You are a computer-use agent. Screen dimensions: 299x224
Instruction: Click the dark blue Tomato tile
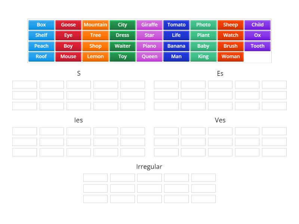(x=176, y=25)
